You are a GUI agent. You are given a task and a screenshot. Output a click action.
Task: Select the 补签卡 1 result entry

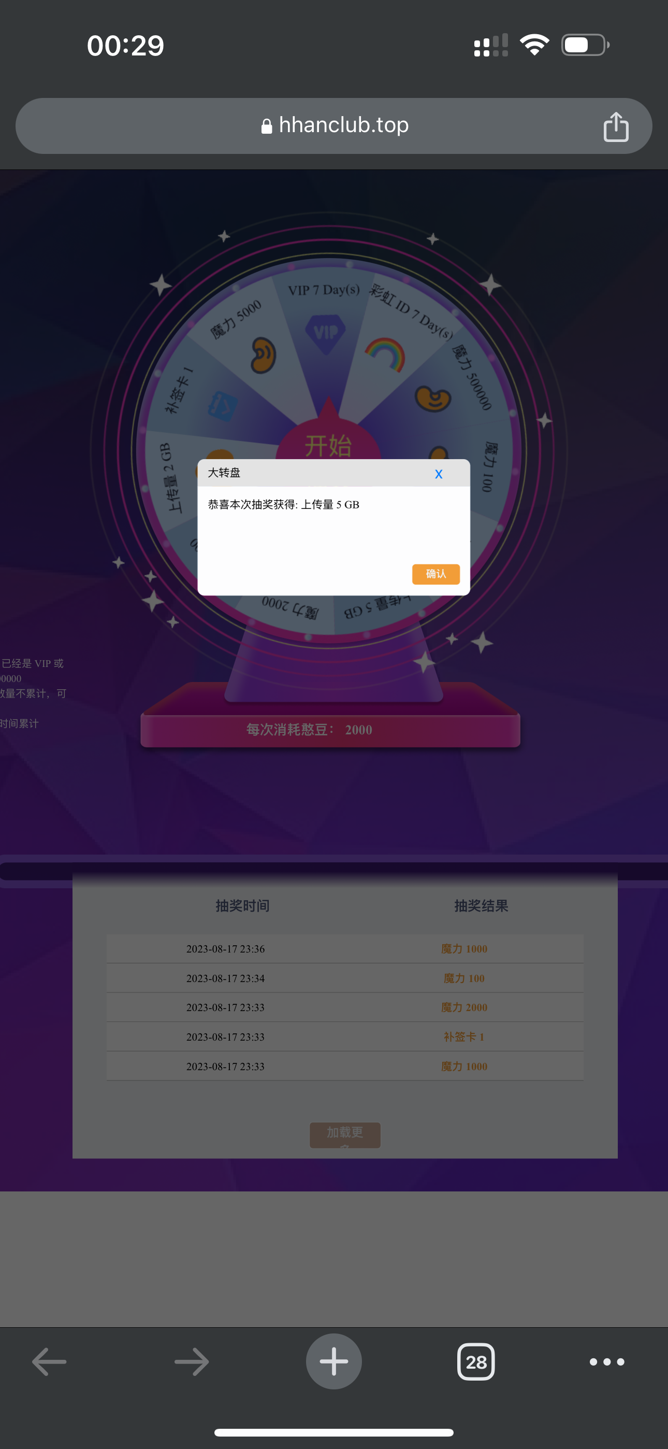click(464, 1036)
